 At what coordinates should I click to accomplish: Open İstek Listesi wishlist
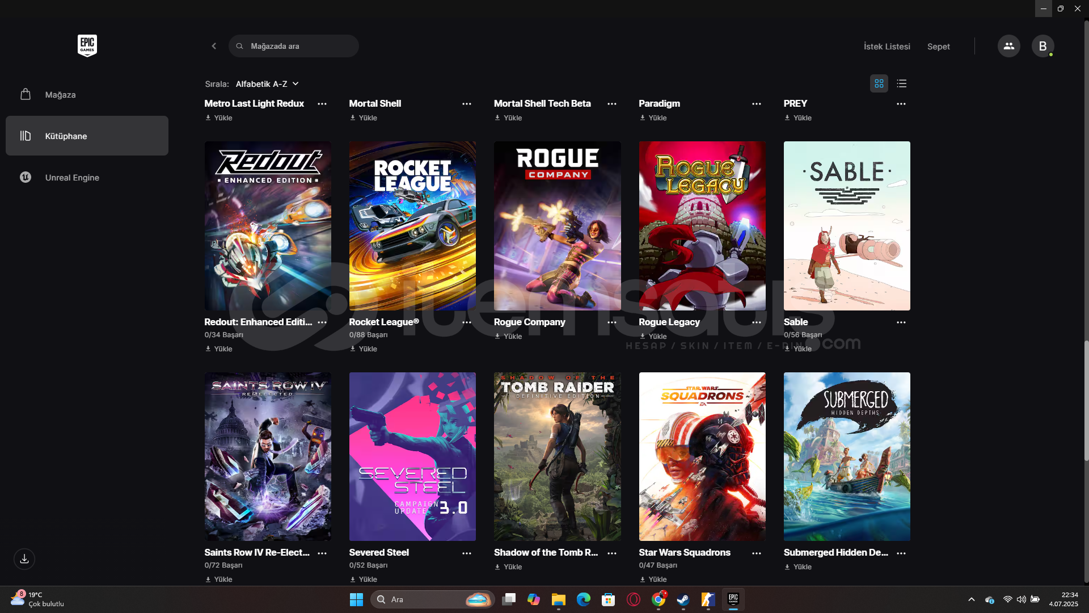[887, 47]
